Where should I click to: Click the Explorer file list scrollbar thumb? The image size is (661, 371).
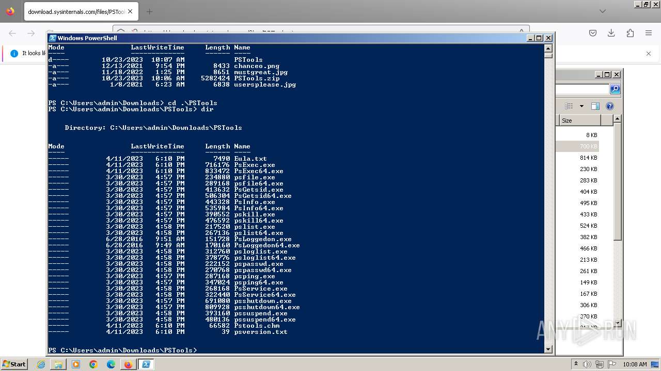point(617,181)
